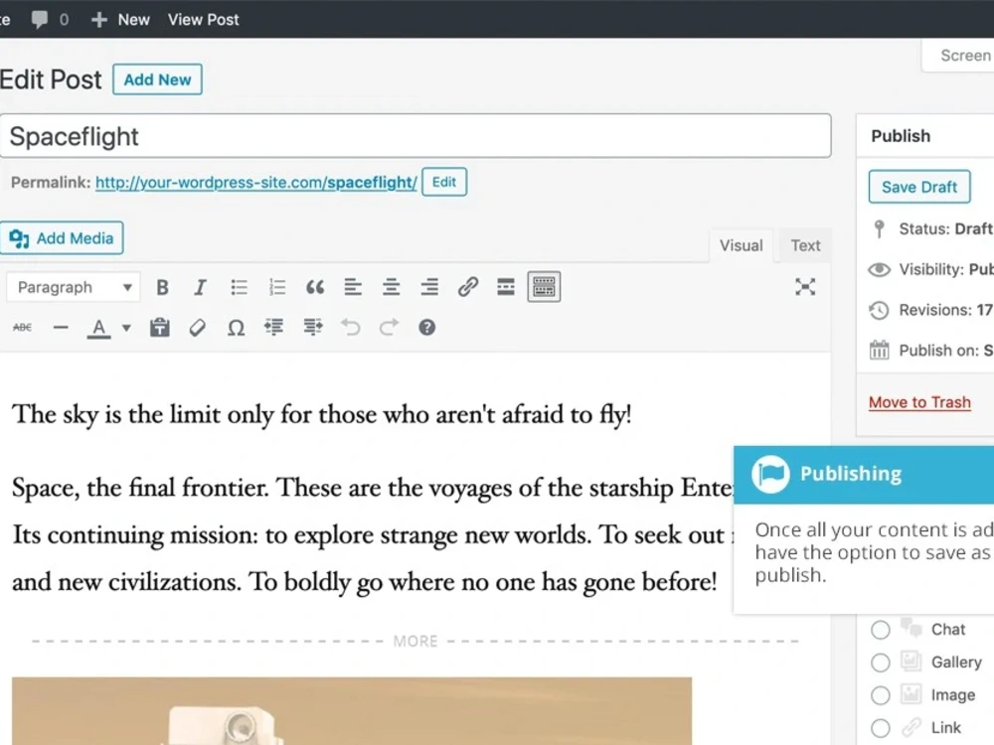Image resolution: width=994 pixels, height=745 pixels.
Task: Toggle bold formatting in the editor toolbar
Action: pyautogui.click(x=162, y=288)
